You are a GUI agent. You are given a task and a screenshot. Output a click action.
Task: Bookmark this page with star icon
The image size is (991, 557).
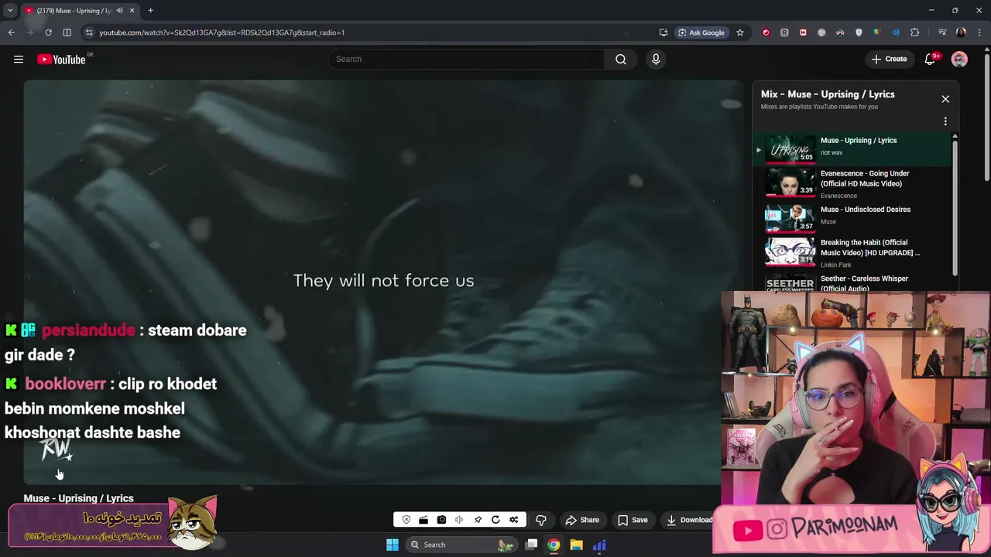(x=740, y=32)
